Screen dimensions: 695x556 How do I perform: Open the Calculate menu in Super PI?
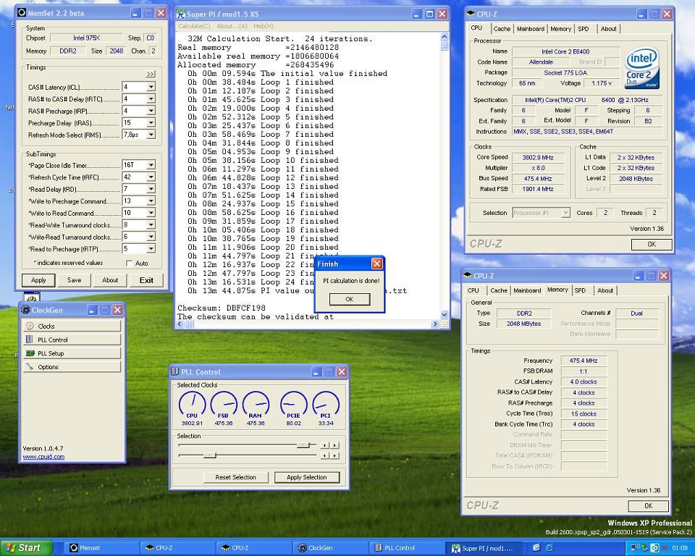coord(194,26)
